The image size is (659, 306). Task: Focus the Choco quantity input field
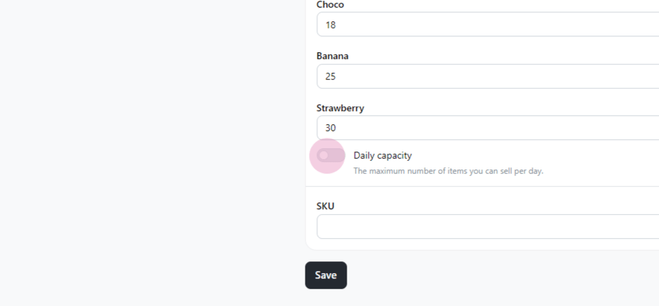coord(487,25)
